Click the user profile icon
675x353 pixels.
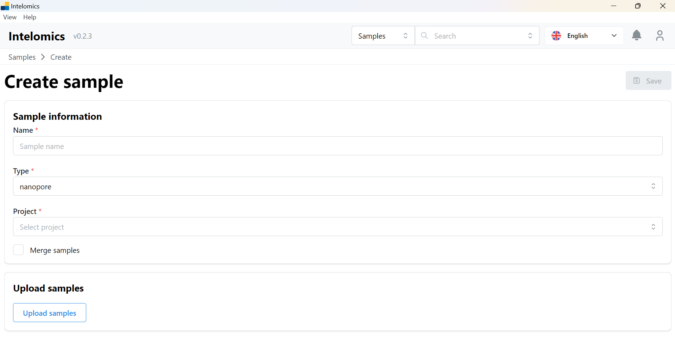660,35
